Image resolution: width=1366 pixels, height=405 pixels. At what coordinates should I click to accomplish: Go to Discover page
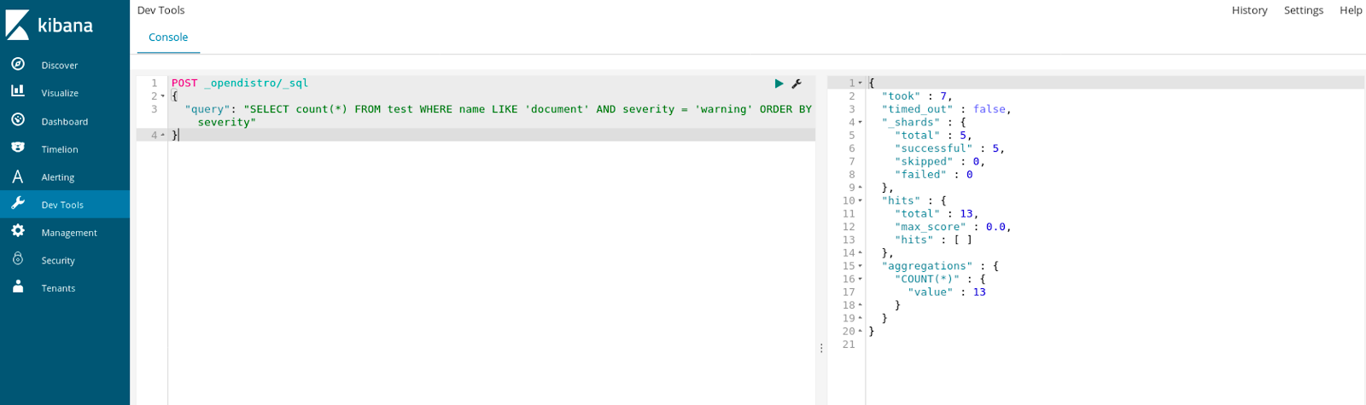click(60, 65)
